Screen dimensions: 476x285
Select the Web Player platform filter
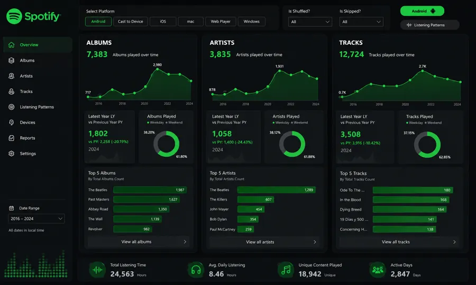pyautogui.click(x=221, y=22)
